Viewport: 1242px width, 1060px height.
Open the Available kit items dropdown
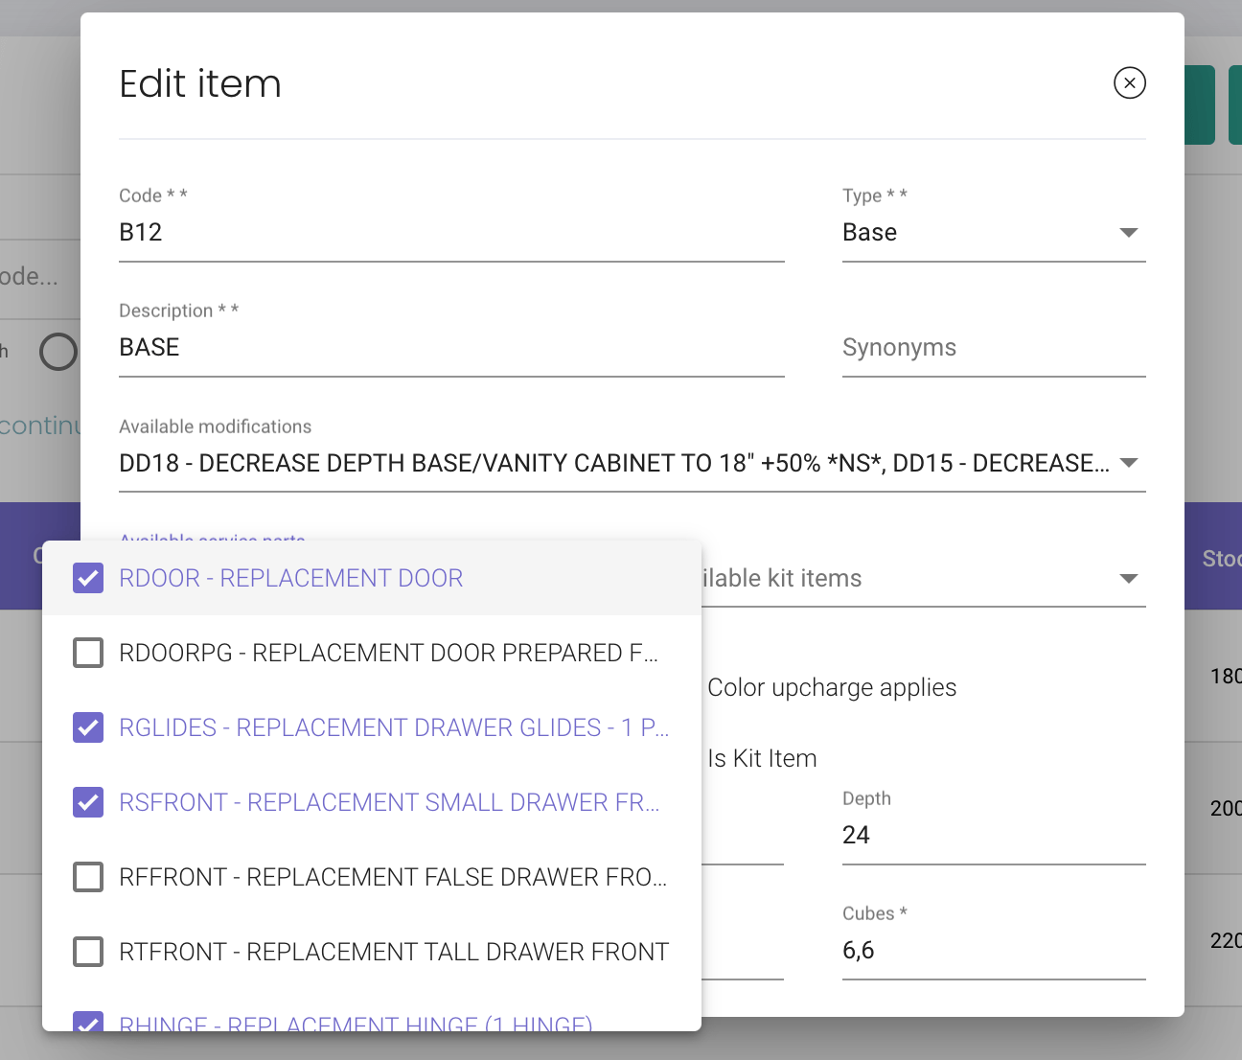924,578
